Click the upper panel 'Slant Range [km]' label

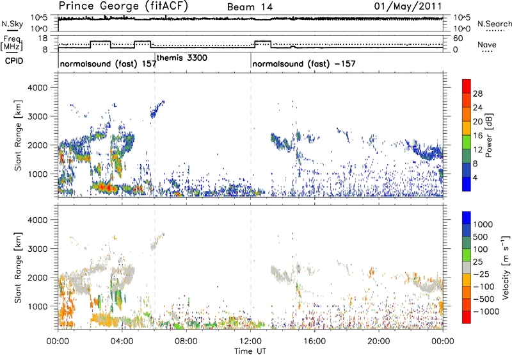[x=18, y=135]
